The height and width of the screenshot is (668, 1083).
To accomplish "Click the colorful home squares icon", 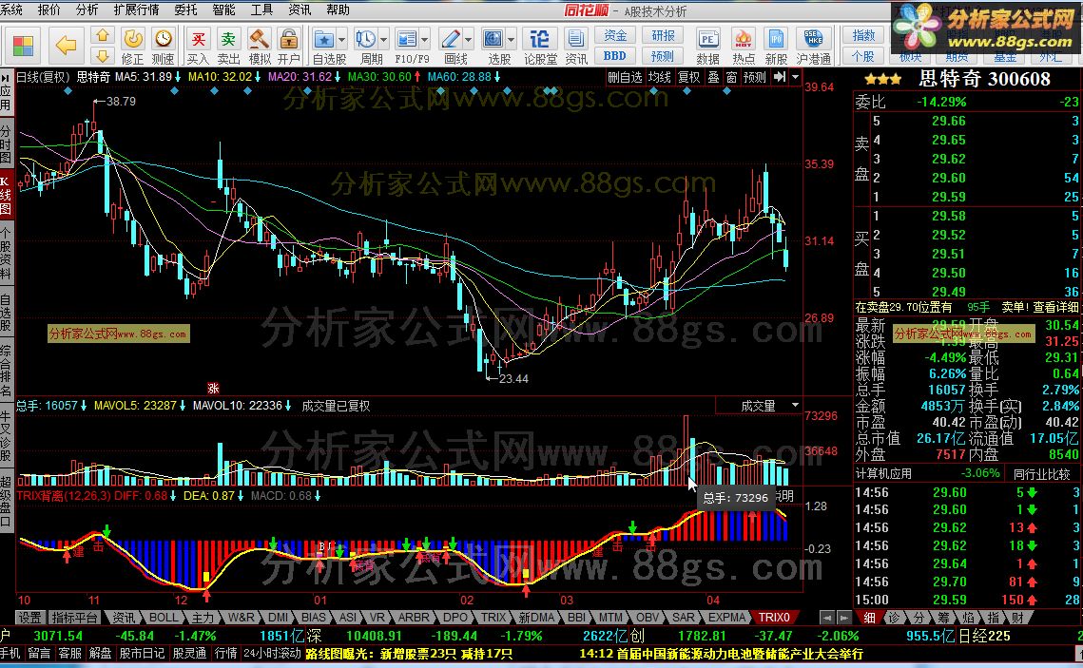I will tap(23, 46).
